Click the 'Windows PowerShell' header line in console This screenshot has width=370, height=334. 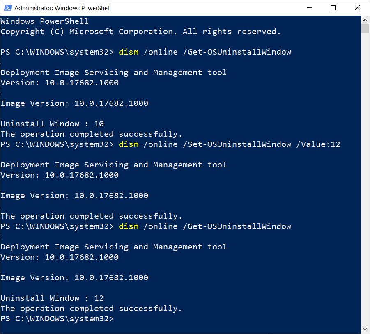click(44, 21)
